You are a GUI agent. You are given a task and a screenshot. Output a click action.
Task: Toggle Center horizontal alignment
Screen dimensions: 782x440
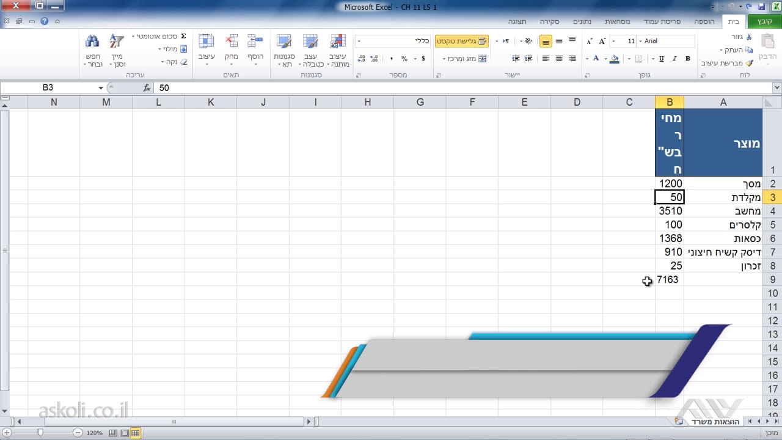click(x=559, y=59)
